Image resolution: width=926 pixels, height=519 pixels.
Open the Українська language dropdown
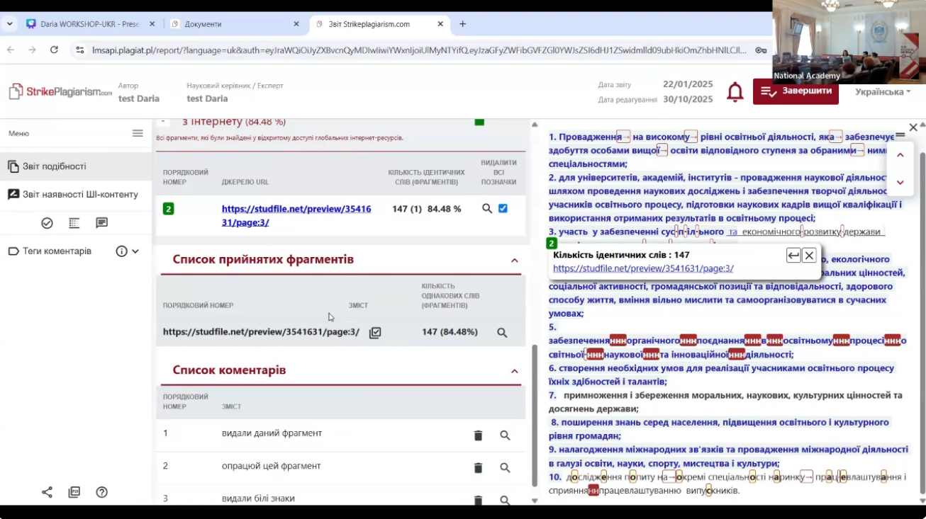(x=882, y=92)
